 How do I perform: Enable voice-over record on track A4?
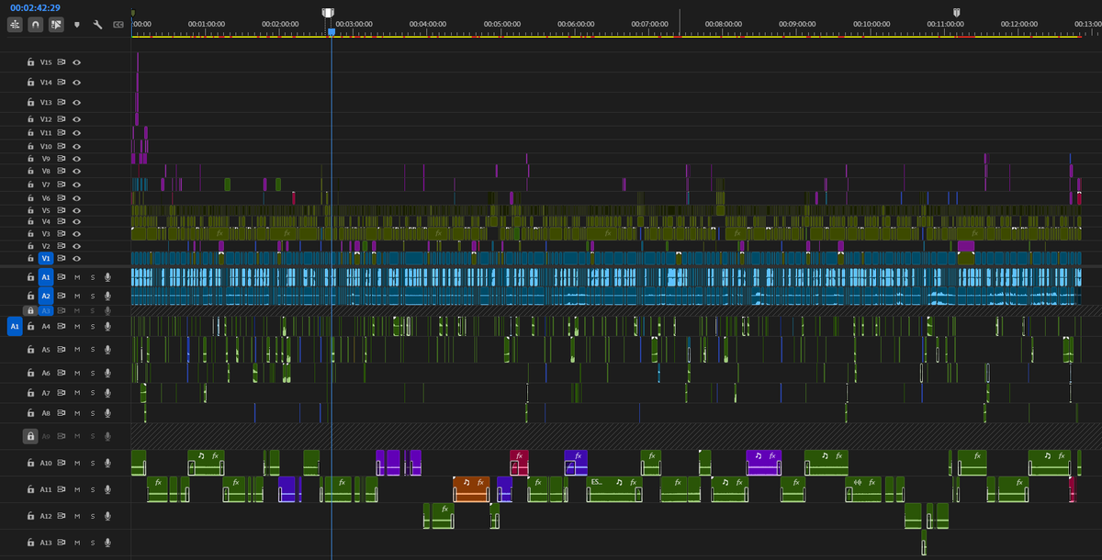pyautogui.click(x=107, y=326)
